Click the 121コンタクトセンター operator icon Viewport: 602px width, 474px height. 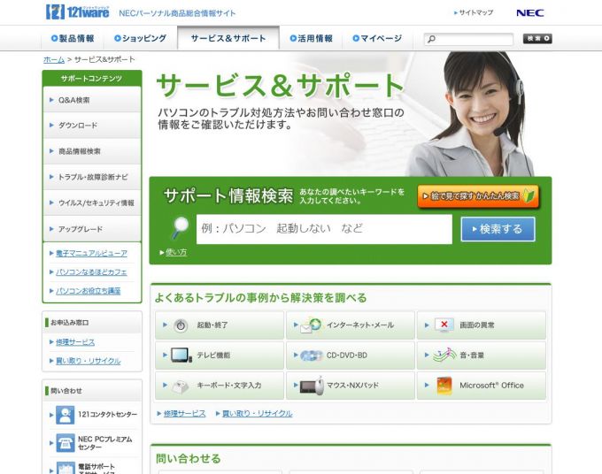tap(66, 415)
